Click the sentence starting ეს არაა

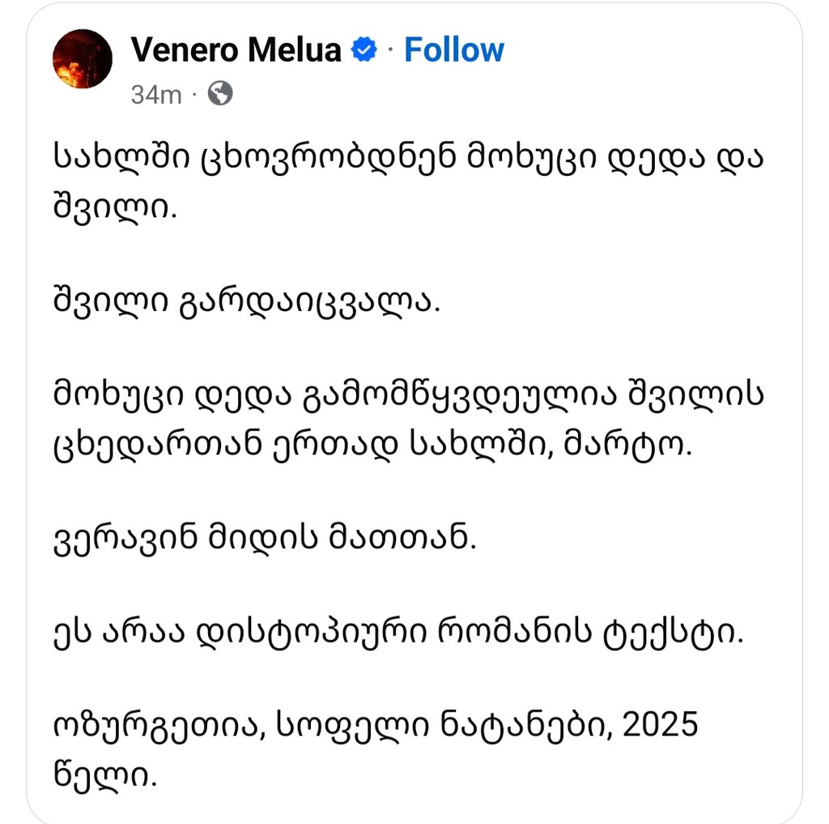(398, 633)
